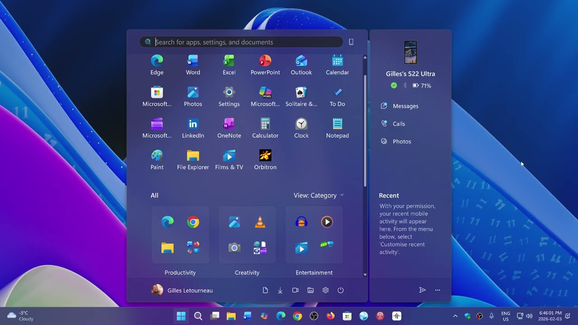Open Gilles Letourneau account menu
The image size is (578, 325).
pyautogui.click(x=182, y=290)
